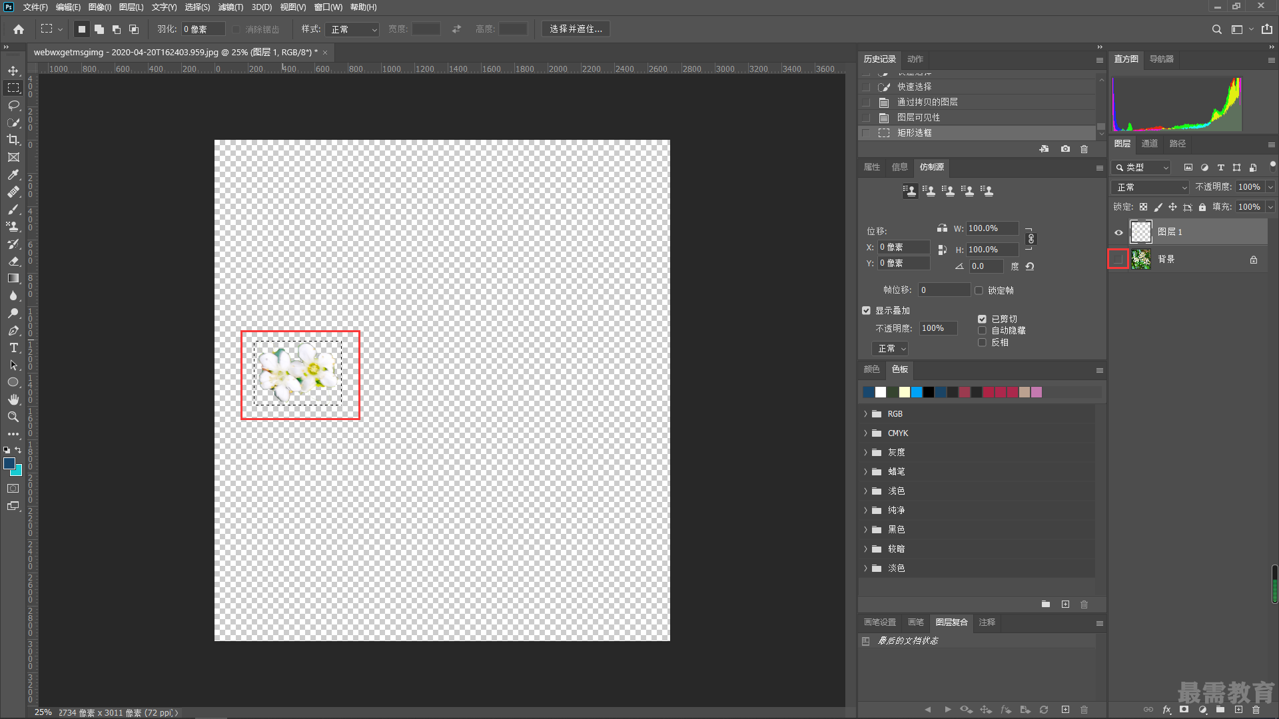Viewport: 1279px width, 719px height.
Task: Check the 锁定帧 checkbox
Action: click(x=979, y=290)
